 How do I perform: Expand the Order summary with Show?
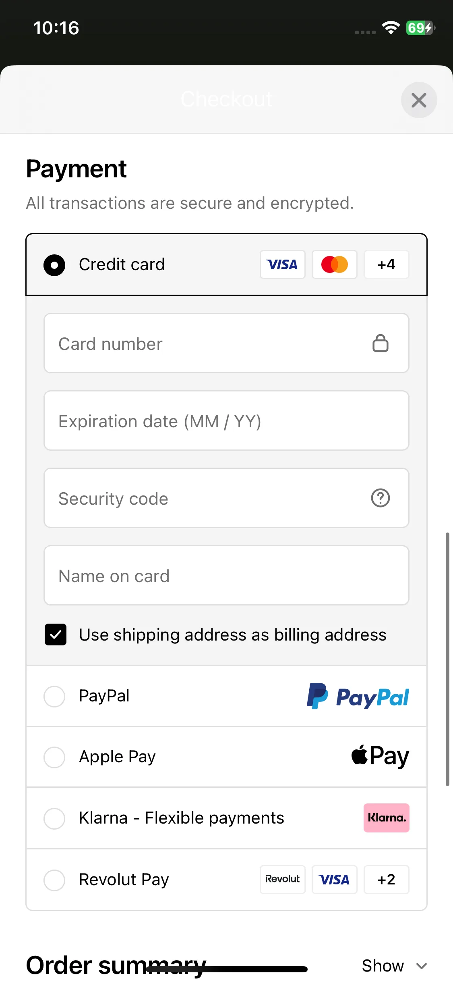pos(394,965)
